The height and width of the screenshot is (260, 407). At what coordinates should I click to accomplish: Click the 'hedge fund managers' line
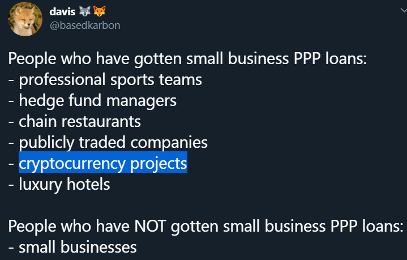(x=92, y=100)
